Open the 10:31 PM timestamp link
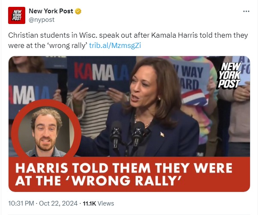259x215 pixels. click(x=21, y=203)
